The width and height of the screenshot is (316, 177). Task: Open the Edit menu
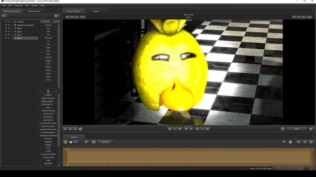10,5
